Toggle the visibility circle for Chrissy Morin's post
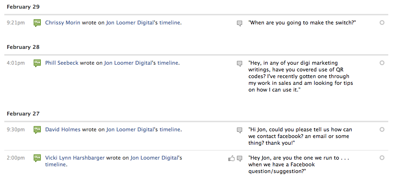Screen dimensions: 395x185 click(x=382, y=23)
